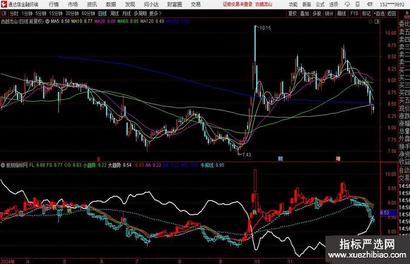Expand the 股朋指标网 indicator dropdown arrow
This screenshot has width=410, height=264.
tap(3, 165)
